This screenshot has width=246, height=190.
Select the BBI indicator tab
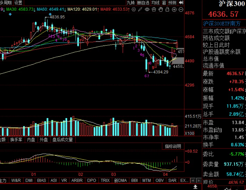[x=134, y=180]
